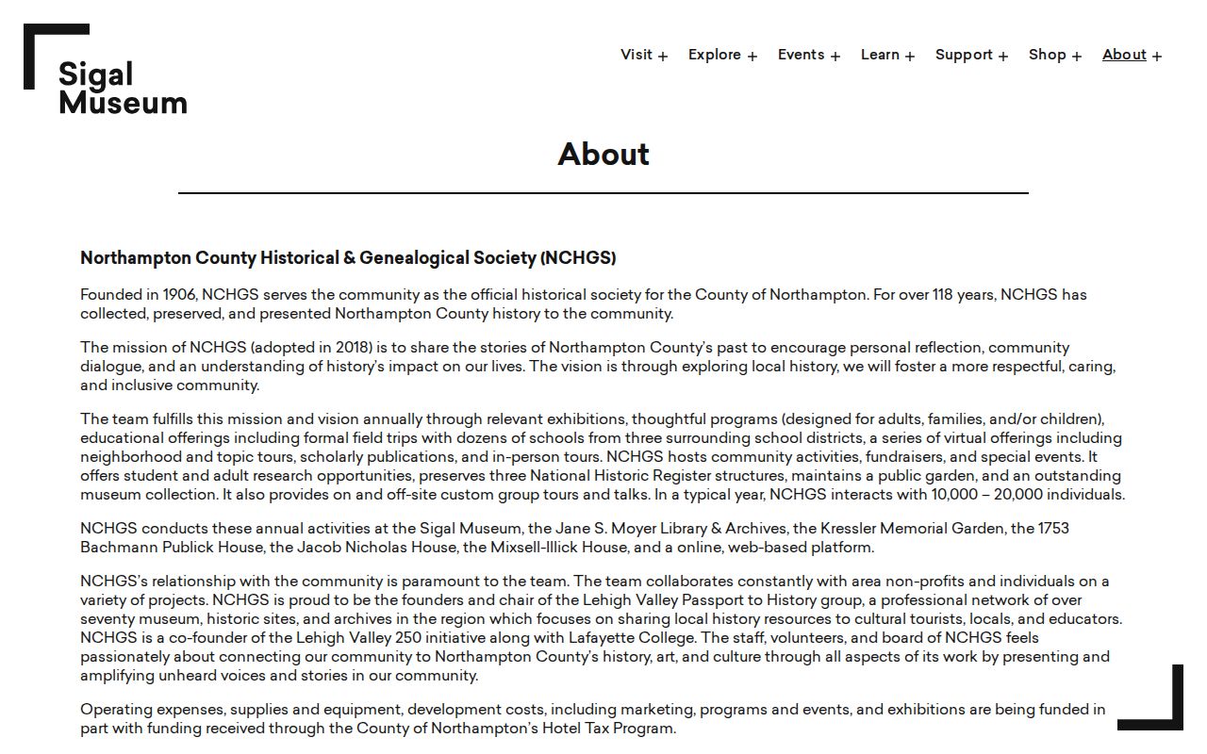Image resolution: width=1207 pixels, height=754 pixels.
Task: Open the Shop menu
Action: click(1048, 55)
